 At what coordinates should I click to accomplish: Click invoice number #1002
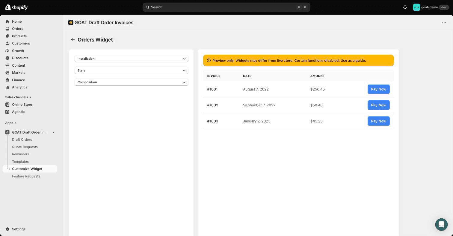tap(213, 105)
